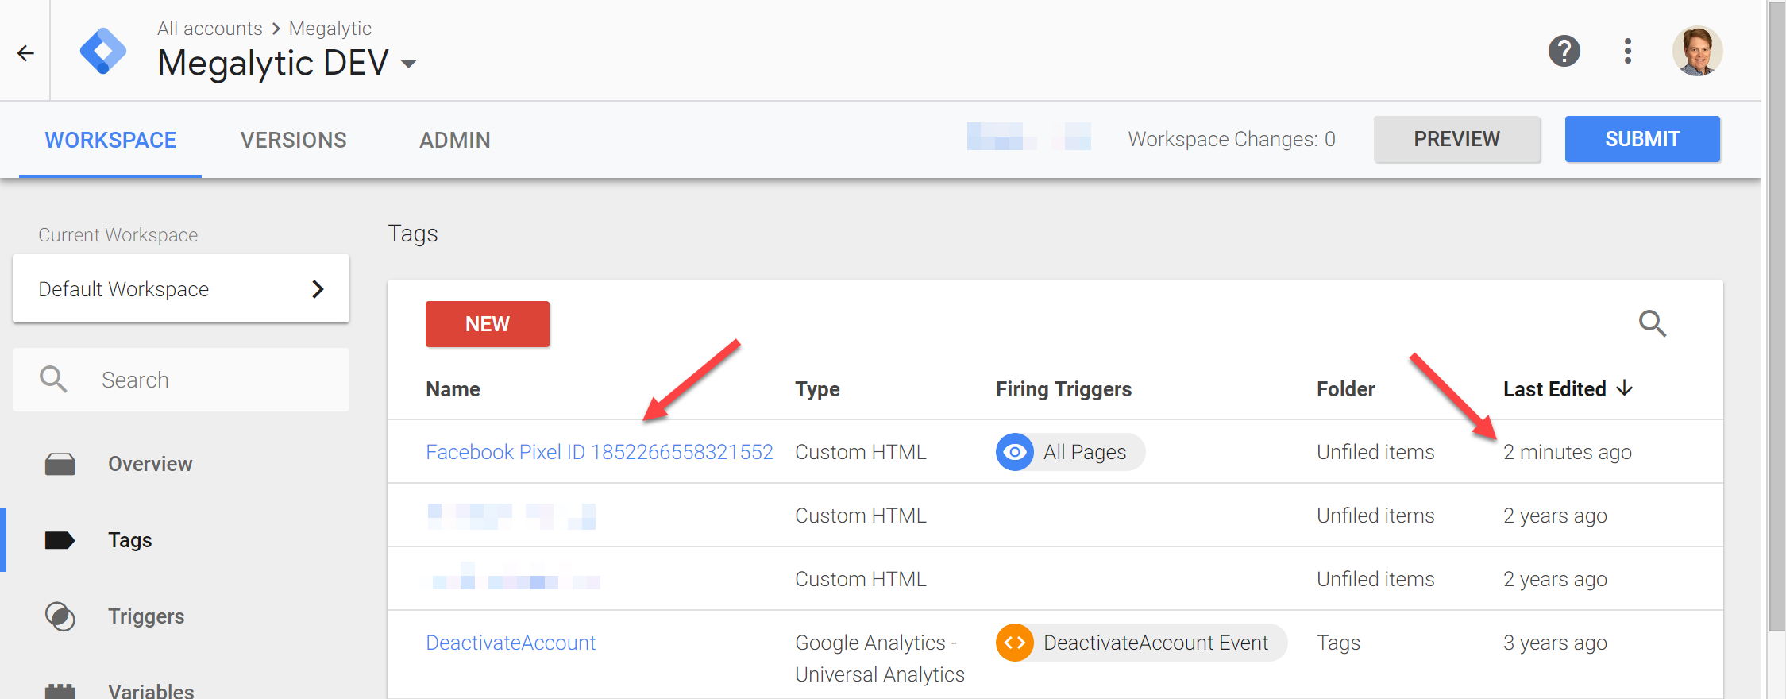Sort by the Last Edited column arrow
Viewport: 1786px width, 699px height.
click(1625, 388)
